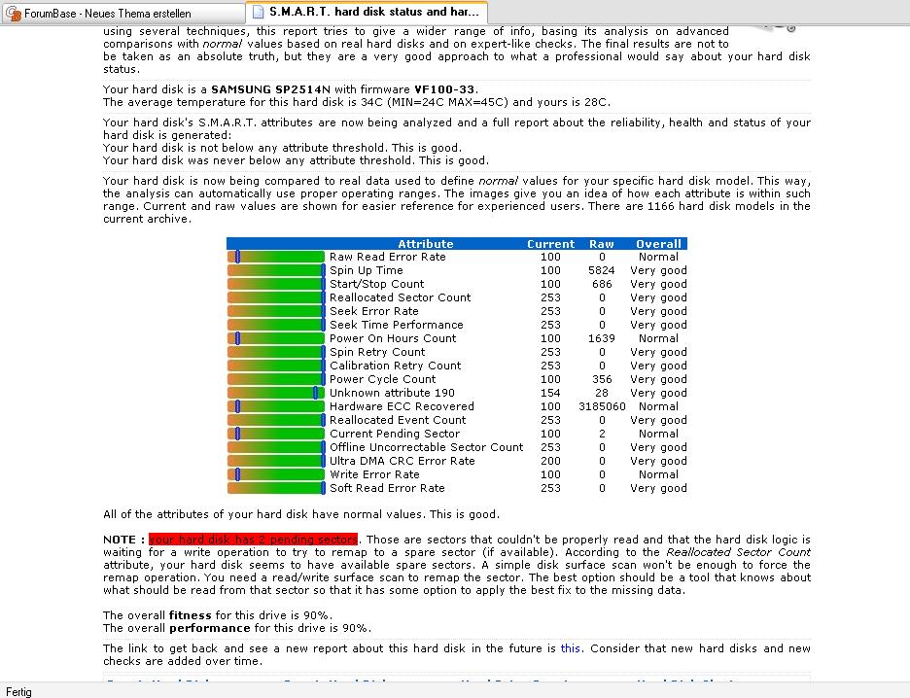Click the 'Power Cycle Count' attribute name
Screen dimensions: 910x698
(382, 379)
